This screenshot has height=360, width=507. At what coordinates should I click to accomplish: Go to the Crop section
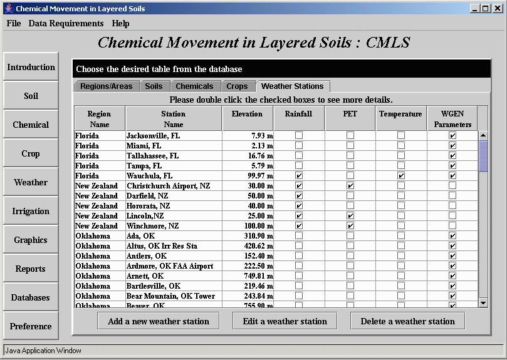coord(31,153)
